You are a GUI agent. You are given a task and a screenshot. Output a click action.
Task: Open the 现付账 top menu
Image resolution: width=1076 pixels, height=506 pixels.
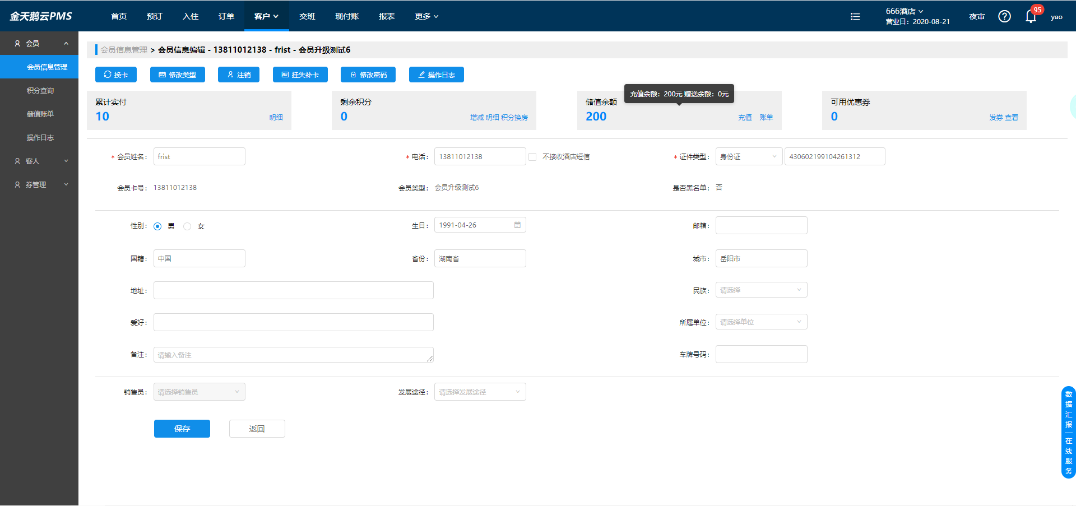click(x=347, y=16)
